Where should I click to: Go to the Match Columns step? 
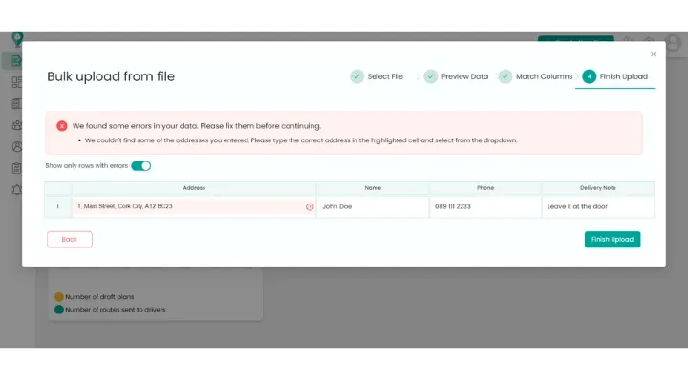(535, 76)
